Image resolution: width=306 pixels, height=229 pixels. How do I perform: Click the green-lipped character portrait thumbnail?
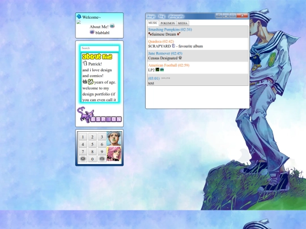(114, 139)
